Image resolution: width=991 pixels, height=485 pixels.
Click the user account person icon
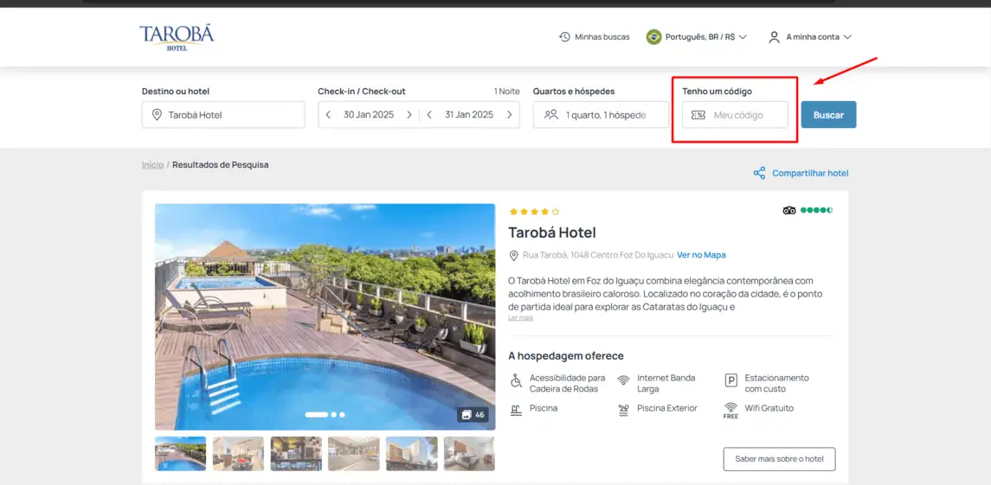click(x=775, y=36)
